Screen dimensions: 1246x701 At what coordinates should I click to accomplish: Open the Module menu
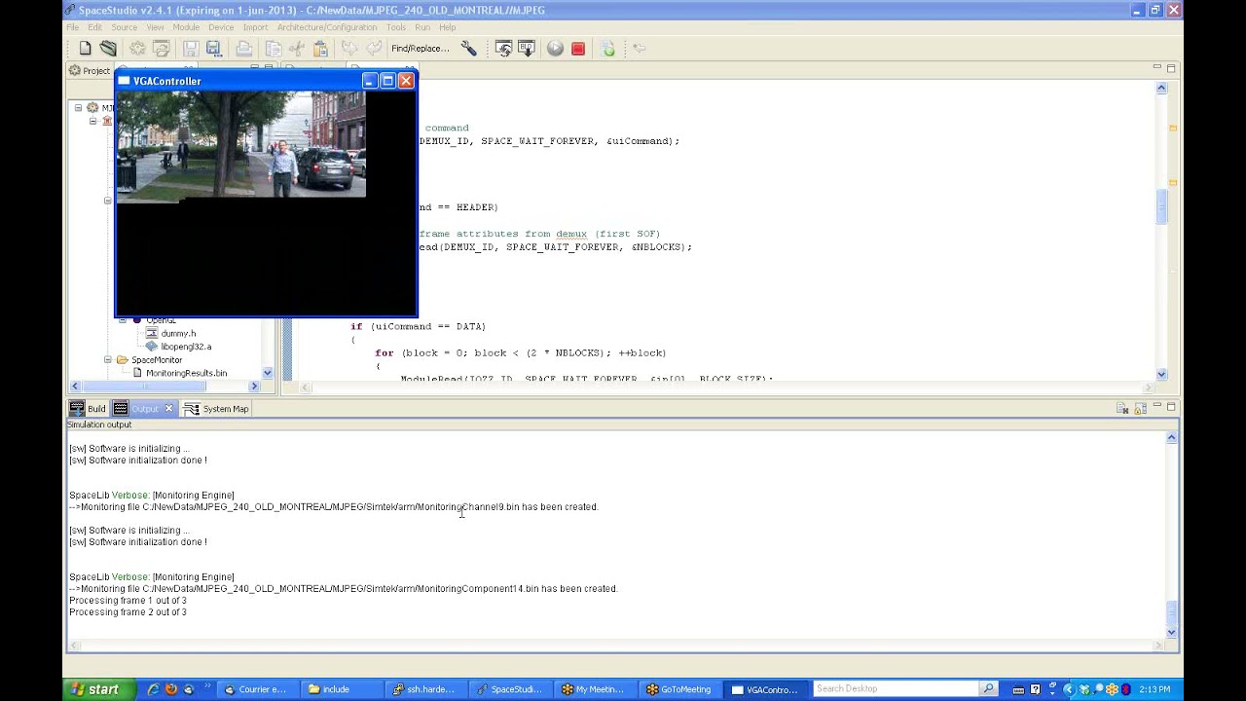point(186,27)
